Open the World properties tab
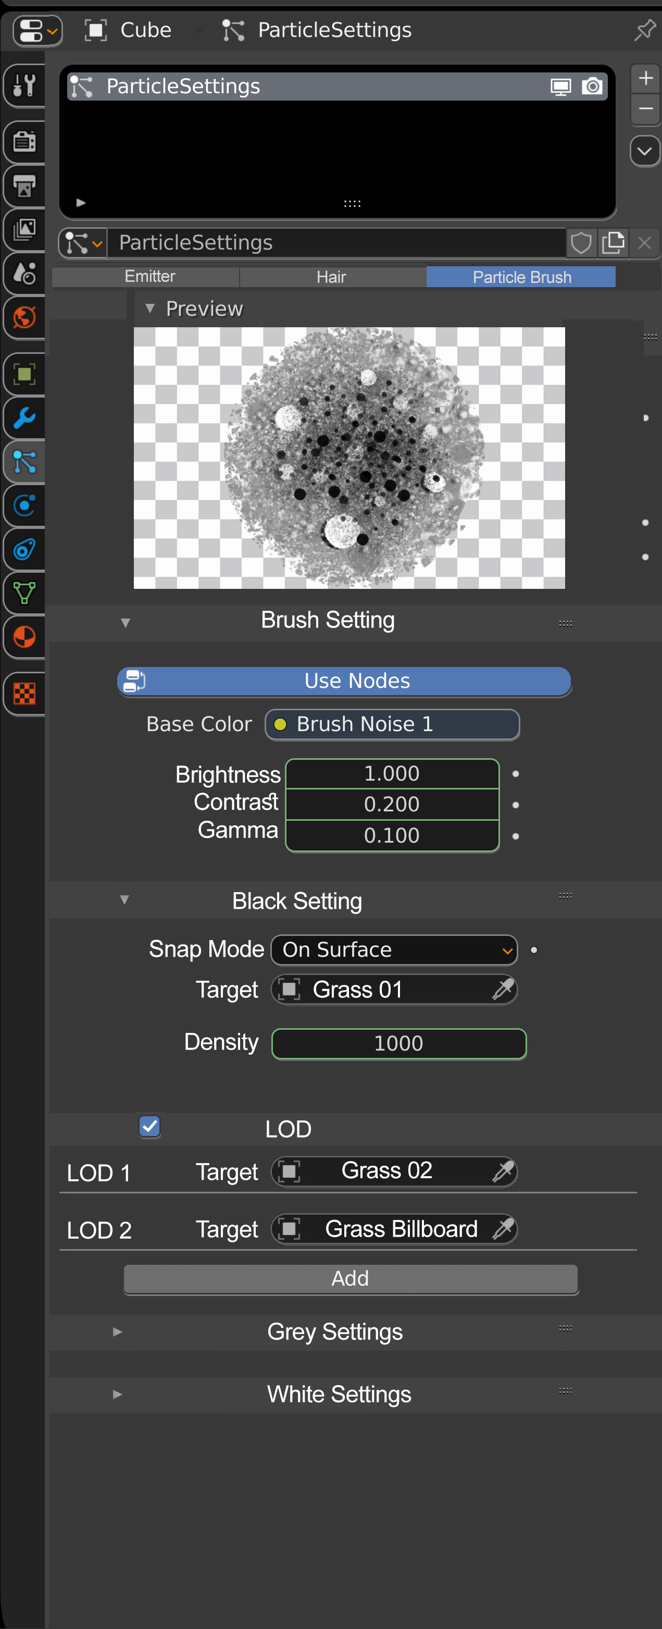Image resolution: width=662 pixels, height=1629 pixels. [x=24, y=317]
